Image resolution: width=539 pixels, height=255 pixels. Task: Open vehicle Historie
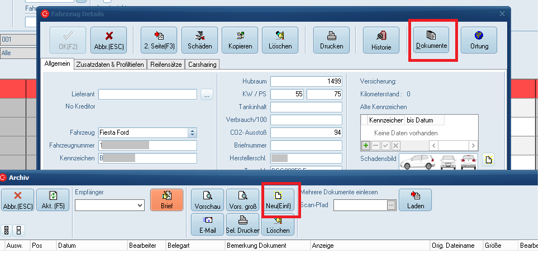[x=381, y=40]
